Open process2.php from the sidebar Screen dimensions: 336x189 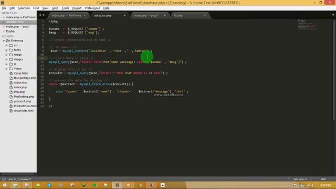(22, 101)
